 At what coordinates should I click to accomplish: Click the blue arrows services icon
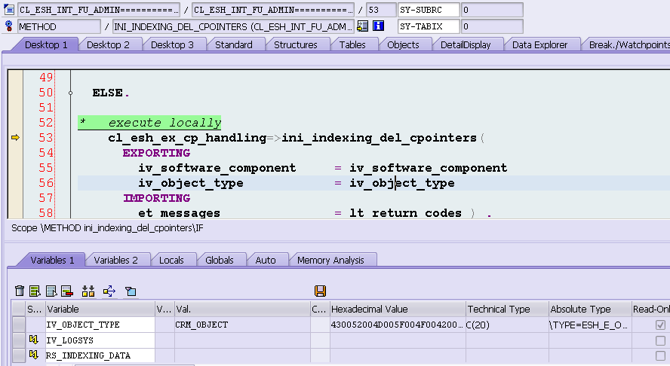[109, 291]
